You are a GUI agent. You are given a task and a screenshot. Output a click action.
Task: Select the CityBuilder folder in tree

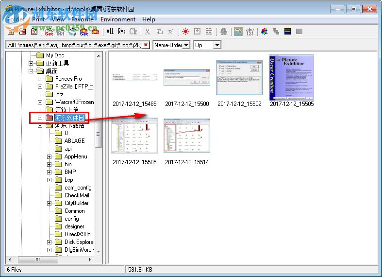[x=76, y=203]
